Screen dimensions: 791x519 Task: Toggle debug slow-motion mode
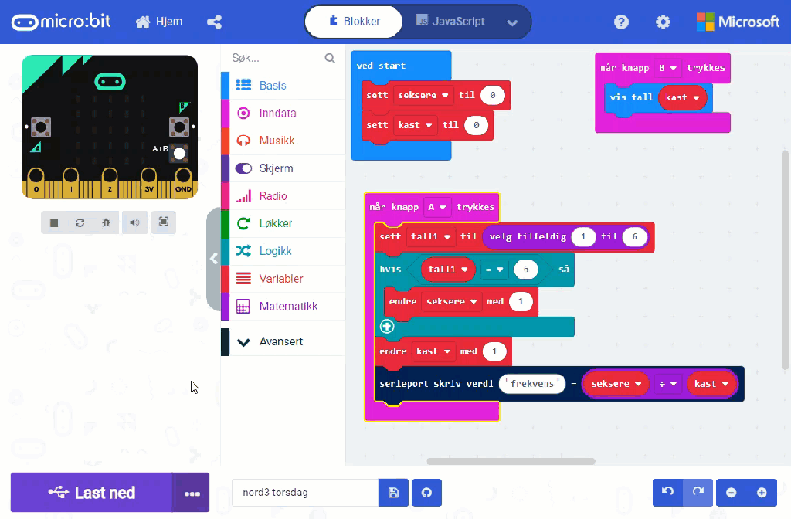coord(106,222)
